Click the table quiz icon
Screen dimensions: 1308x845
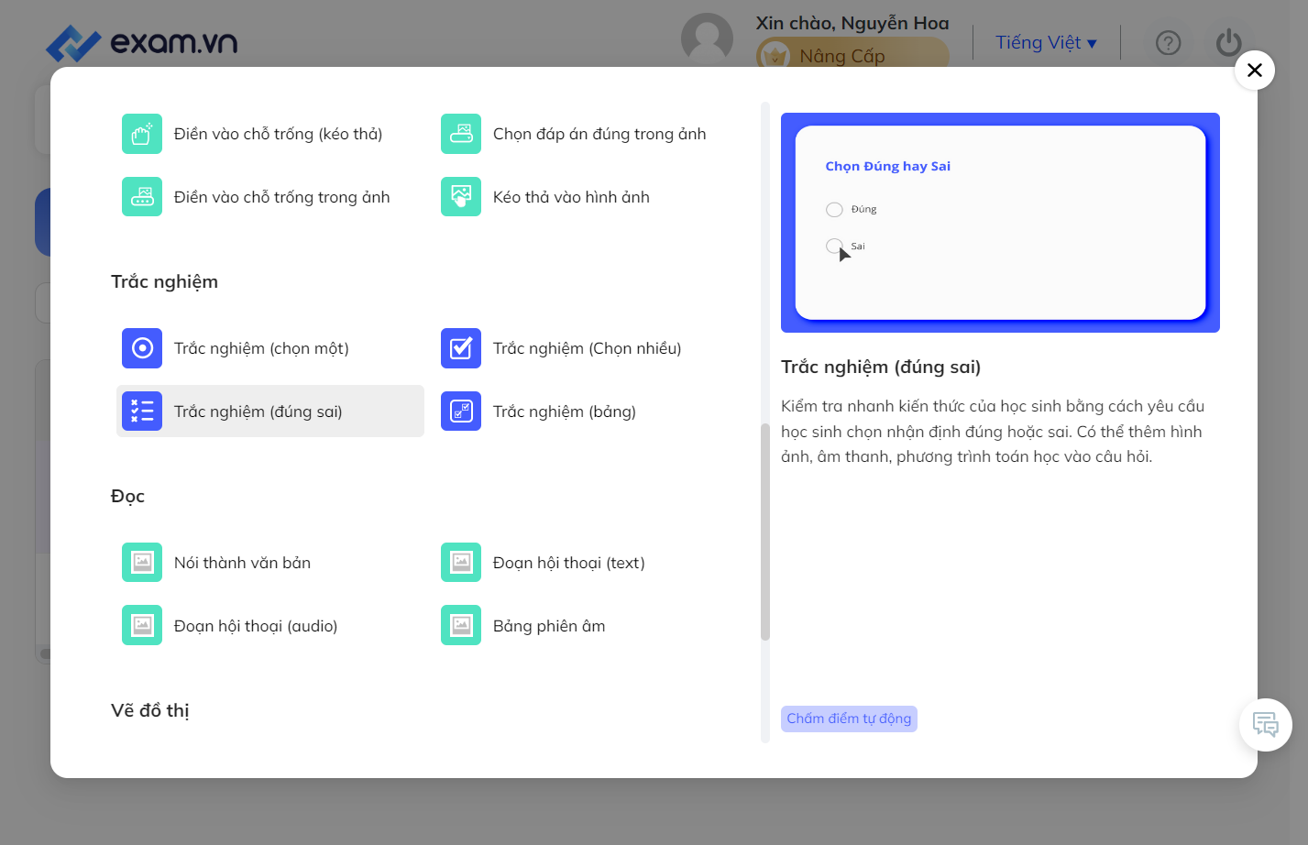[x=461, y=412]
